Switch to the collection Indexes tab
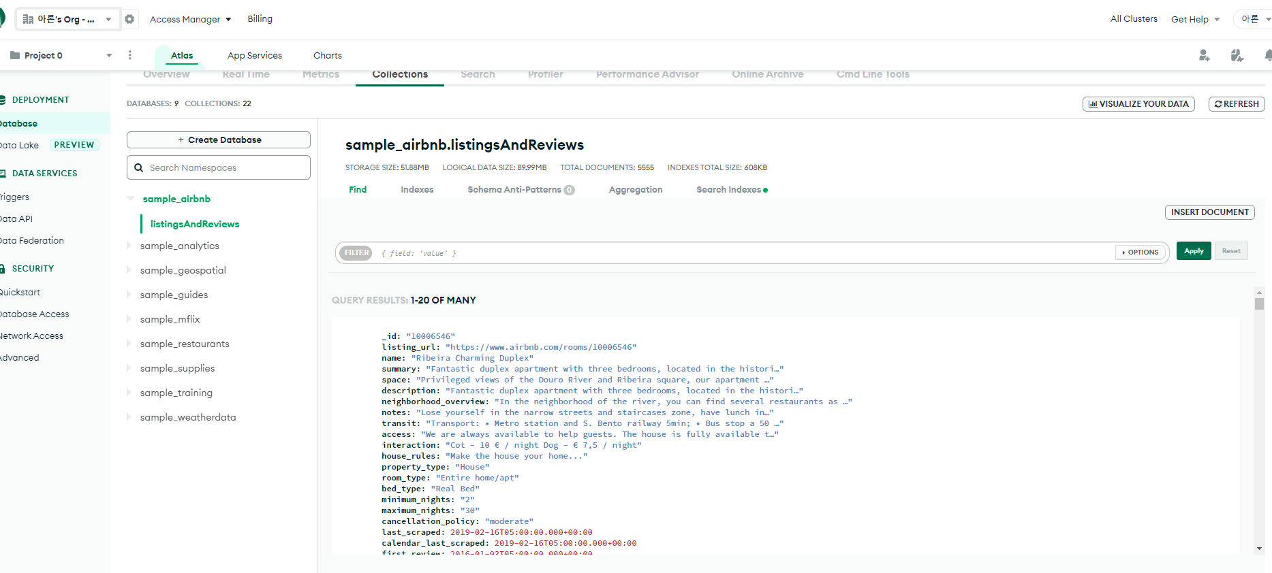The image size is (1272, 573). click(x=417, y=190)
